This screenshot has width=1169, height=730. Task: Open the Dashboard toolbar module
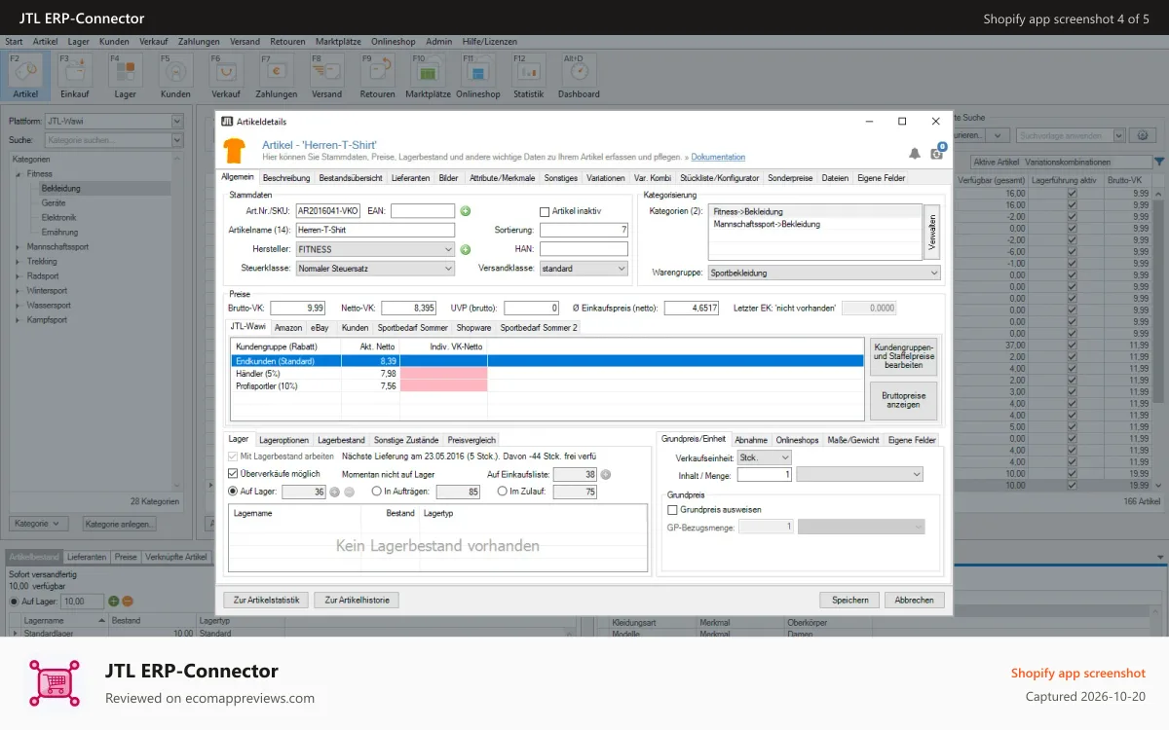coord(579,76)
